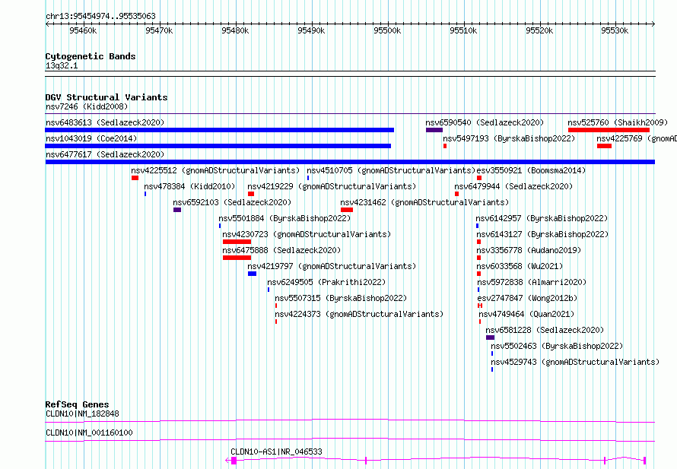Click the 95520k ruler tick label
Screen dimensions: 677x469
(539, 30)
